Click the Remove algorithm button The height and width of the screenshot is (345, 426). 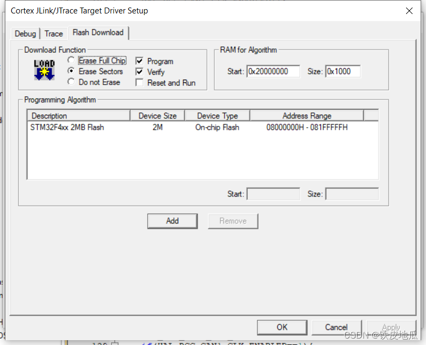(x=233, y=221)
